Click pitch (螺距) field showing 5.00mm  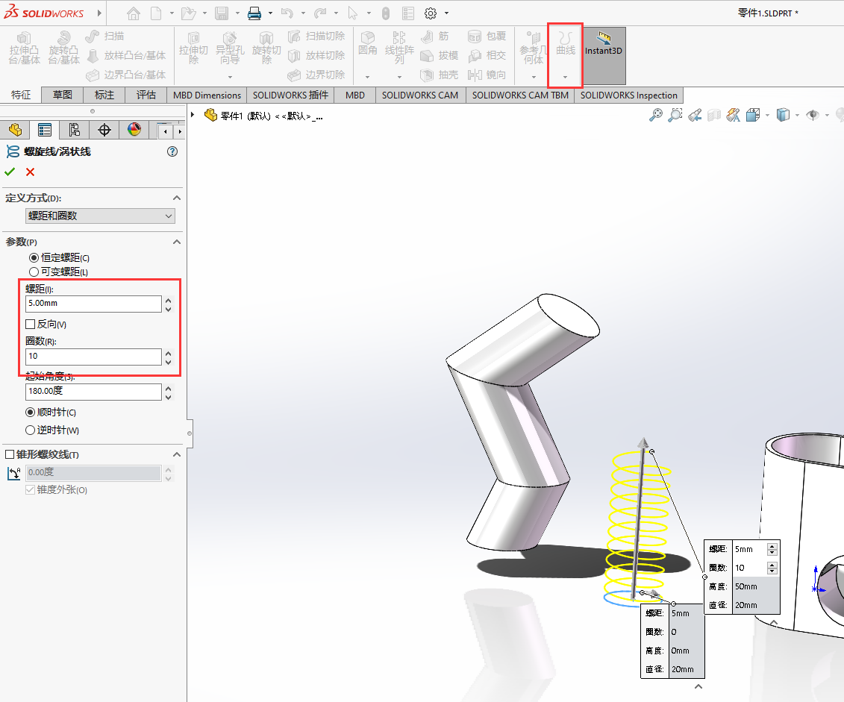(x=93, y=304)
